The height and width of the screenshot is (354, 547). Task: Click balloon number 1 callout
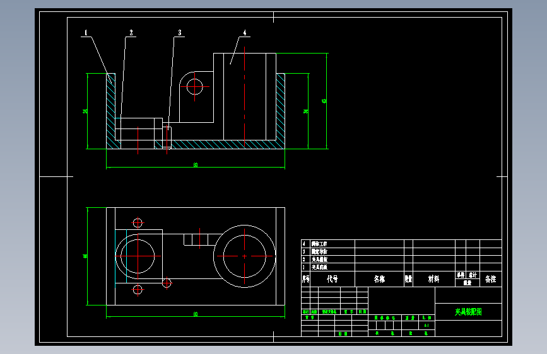point(86,33)
